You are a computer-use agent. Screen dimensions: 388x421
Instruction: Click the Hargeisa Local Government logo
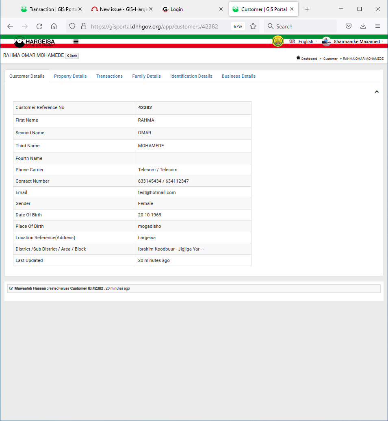34,41
